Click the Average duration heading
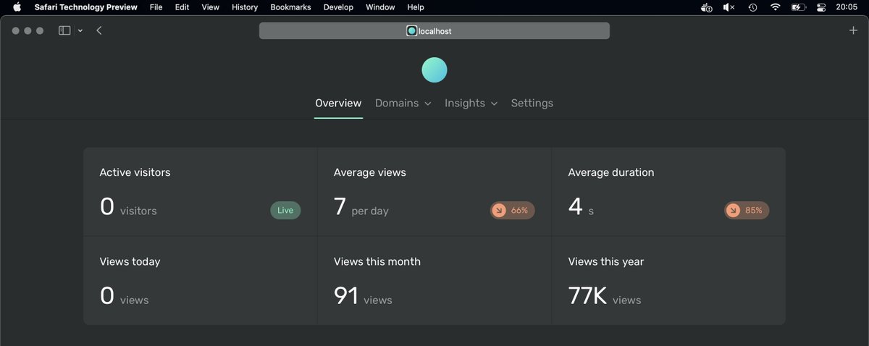Image resolution: width=869 pixels, height=346 pixels. click(x=610, y=172)
